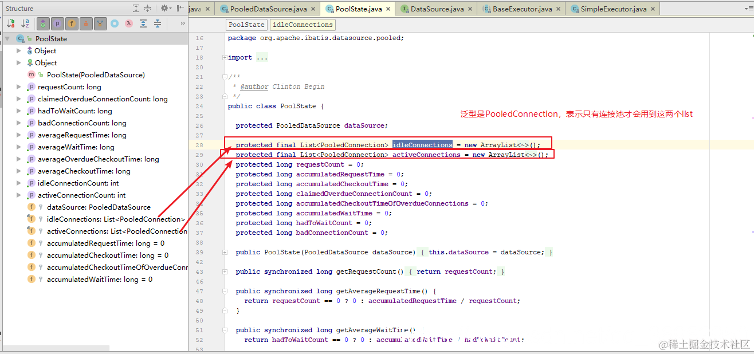Image resolution: width=754 pixels, height=354 pixels.
Task: Click PoolState breadcrumb
Action: [246, 25]
